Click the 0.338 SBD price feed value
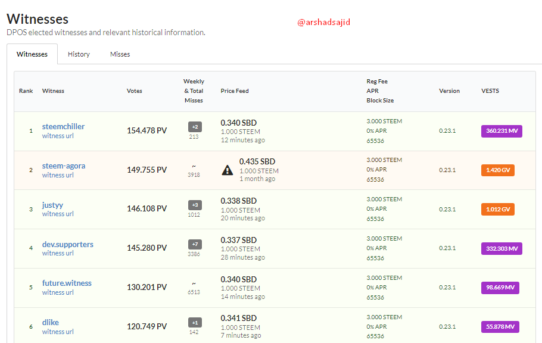The image size is (542, 343). tap(238, 201)
